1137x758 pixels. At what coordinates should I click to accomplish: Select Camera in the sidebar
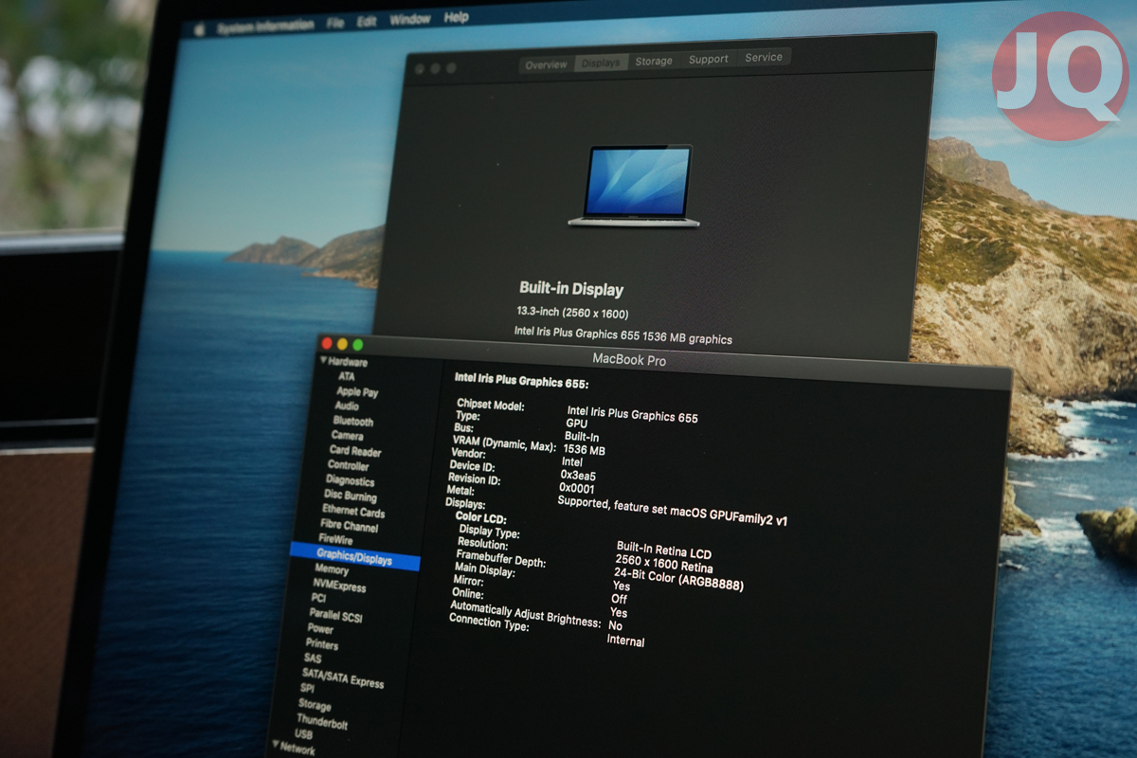(347, 436)
